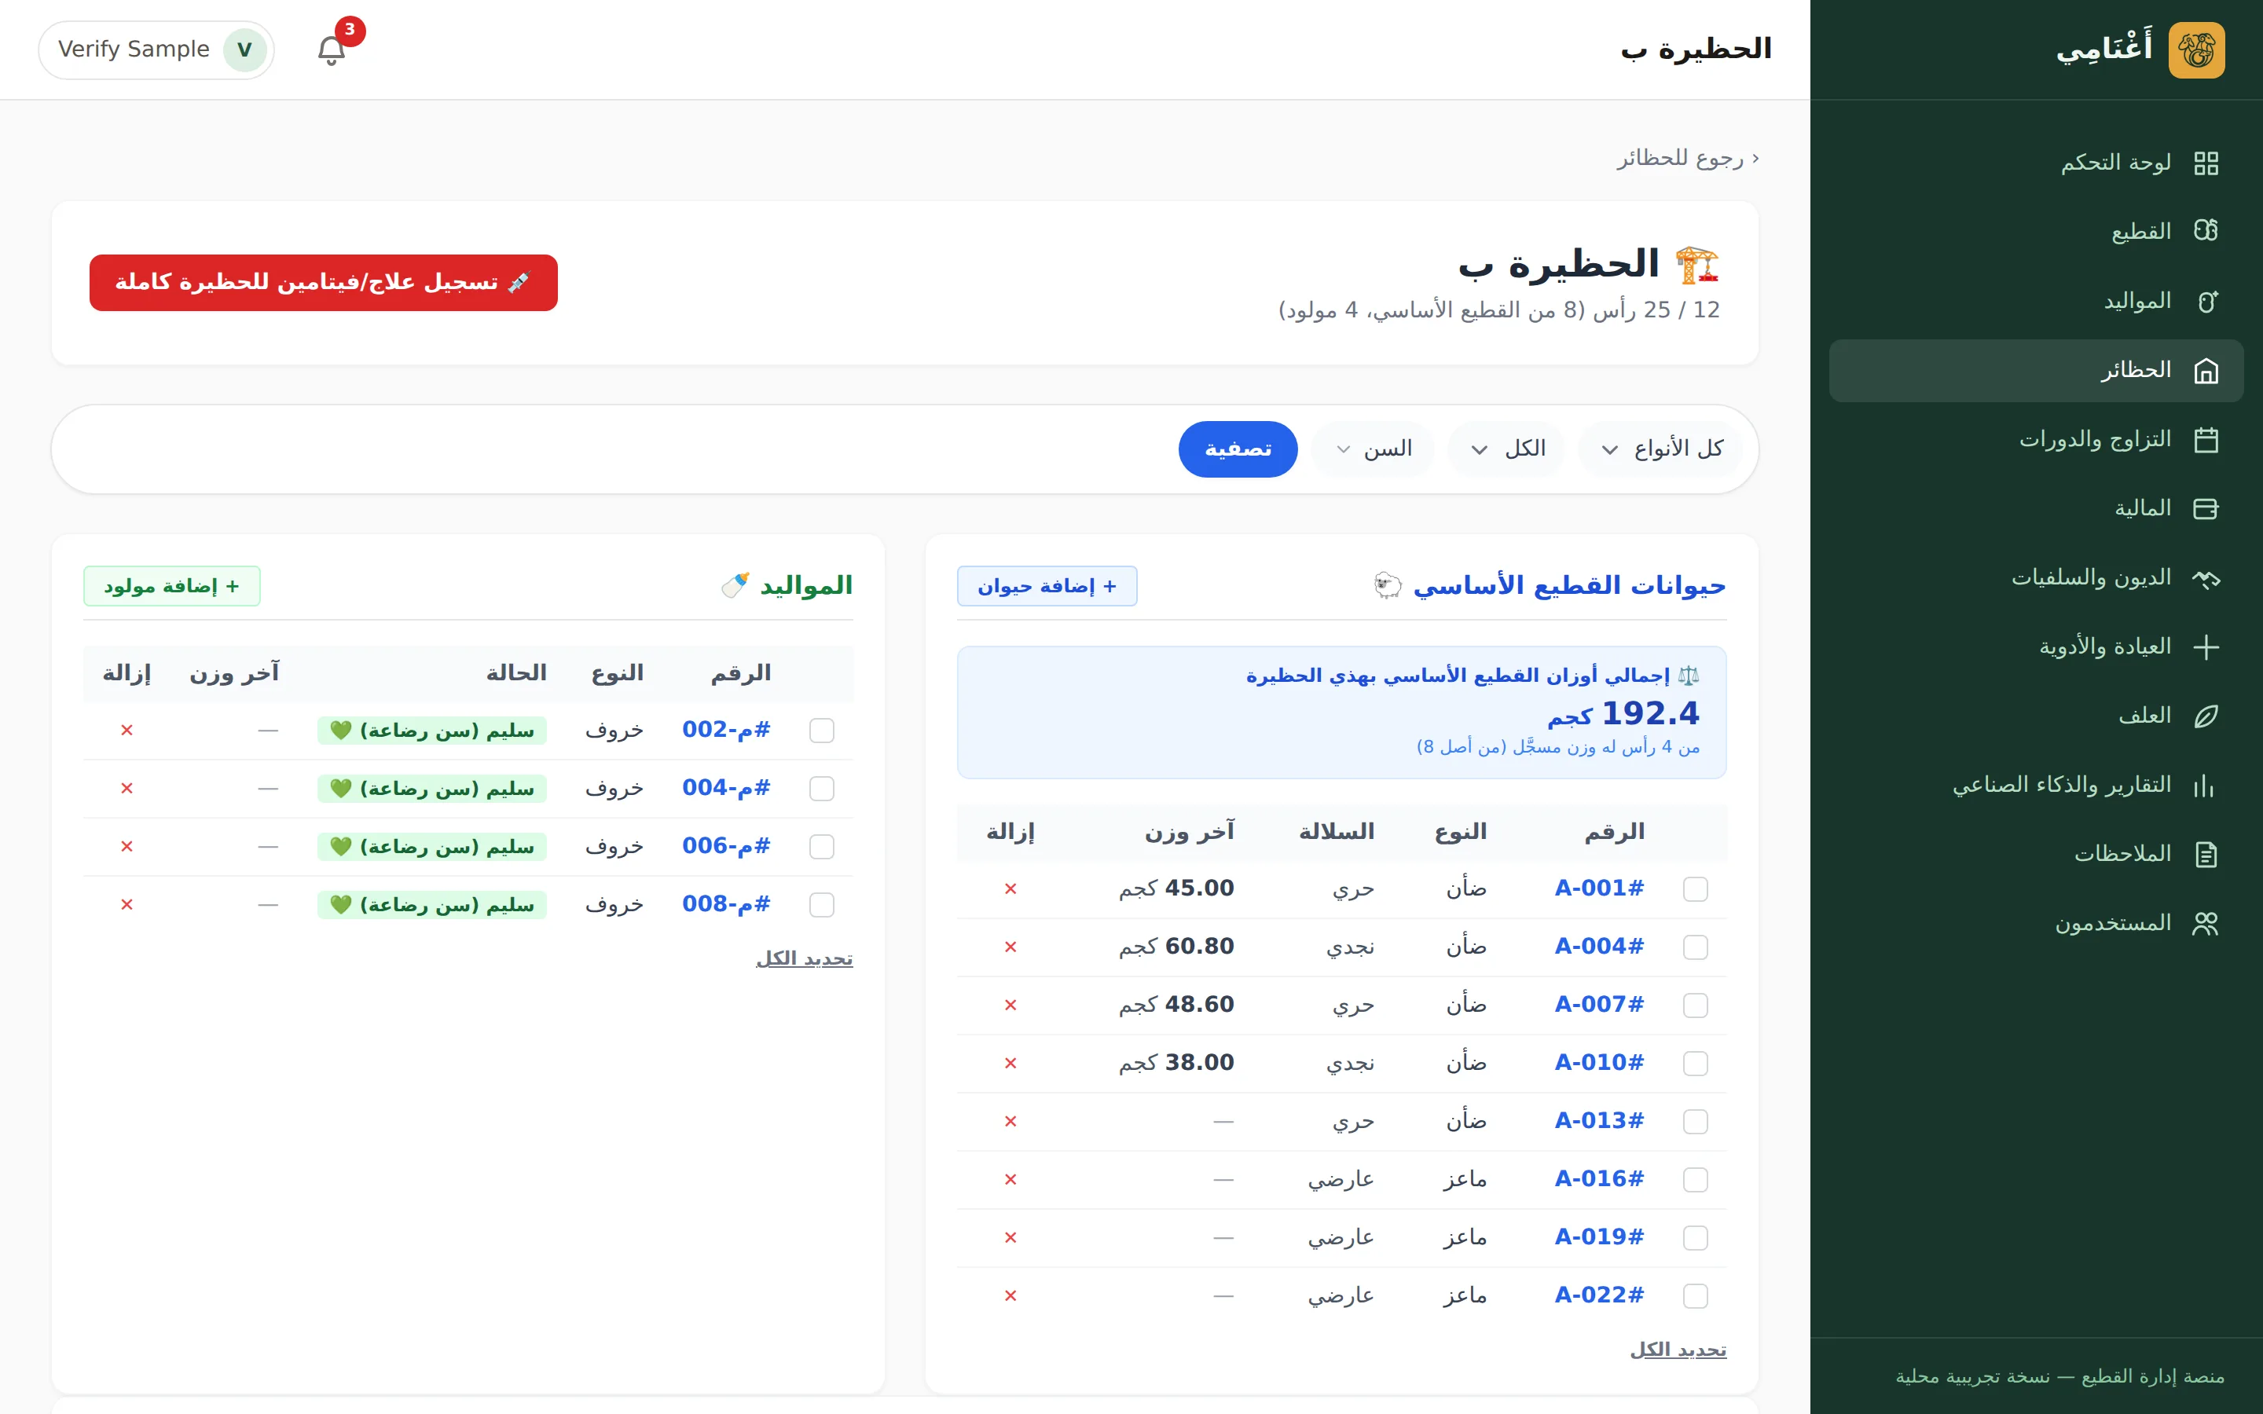Select checkbox for animal A-016

pyautogui.click(x=1694, y=1179)
